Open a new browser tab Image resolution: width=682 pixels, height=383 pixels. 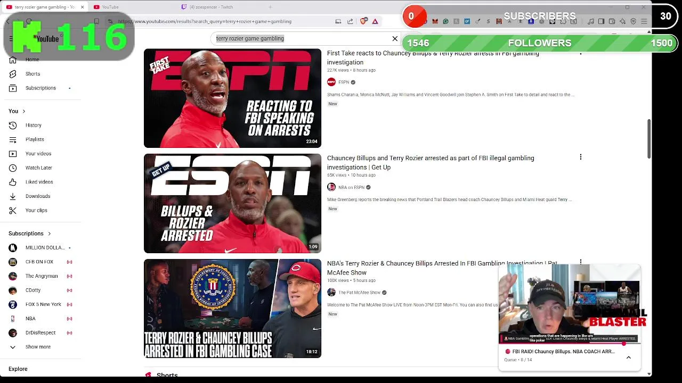270,7
